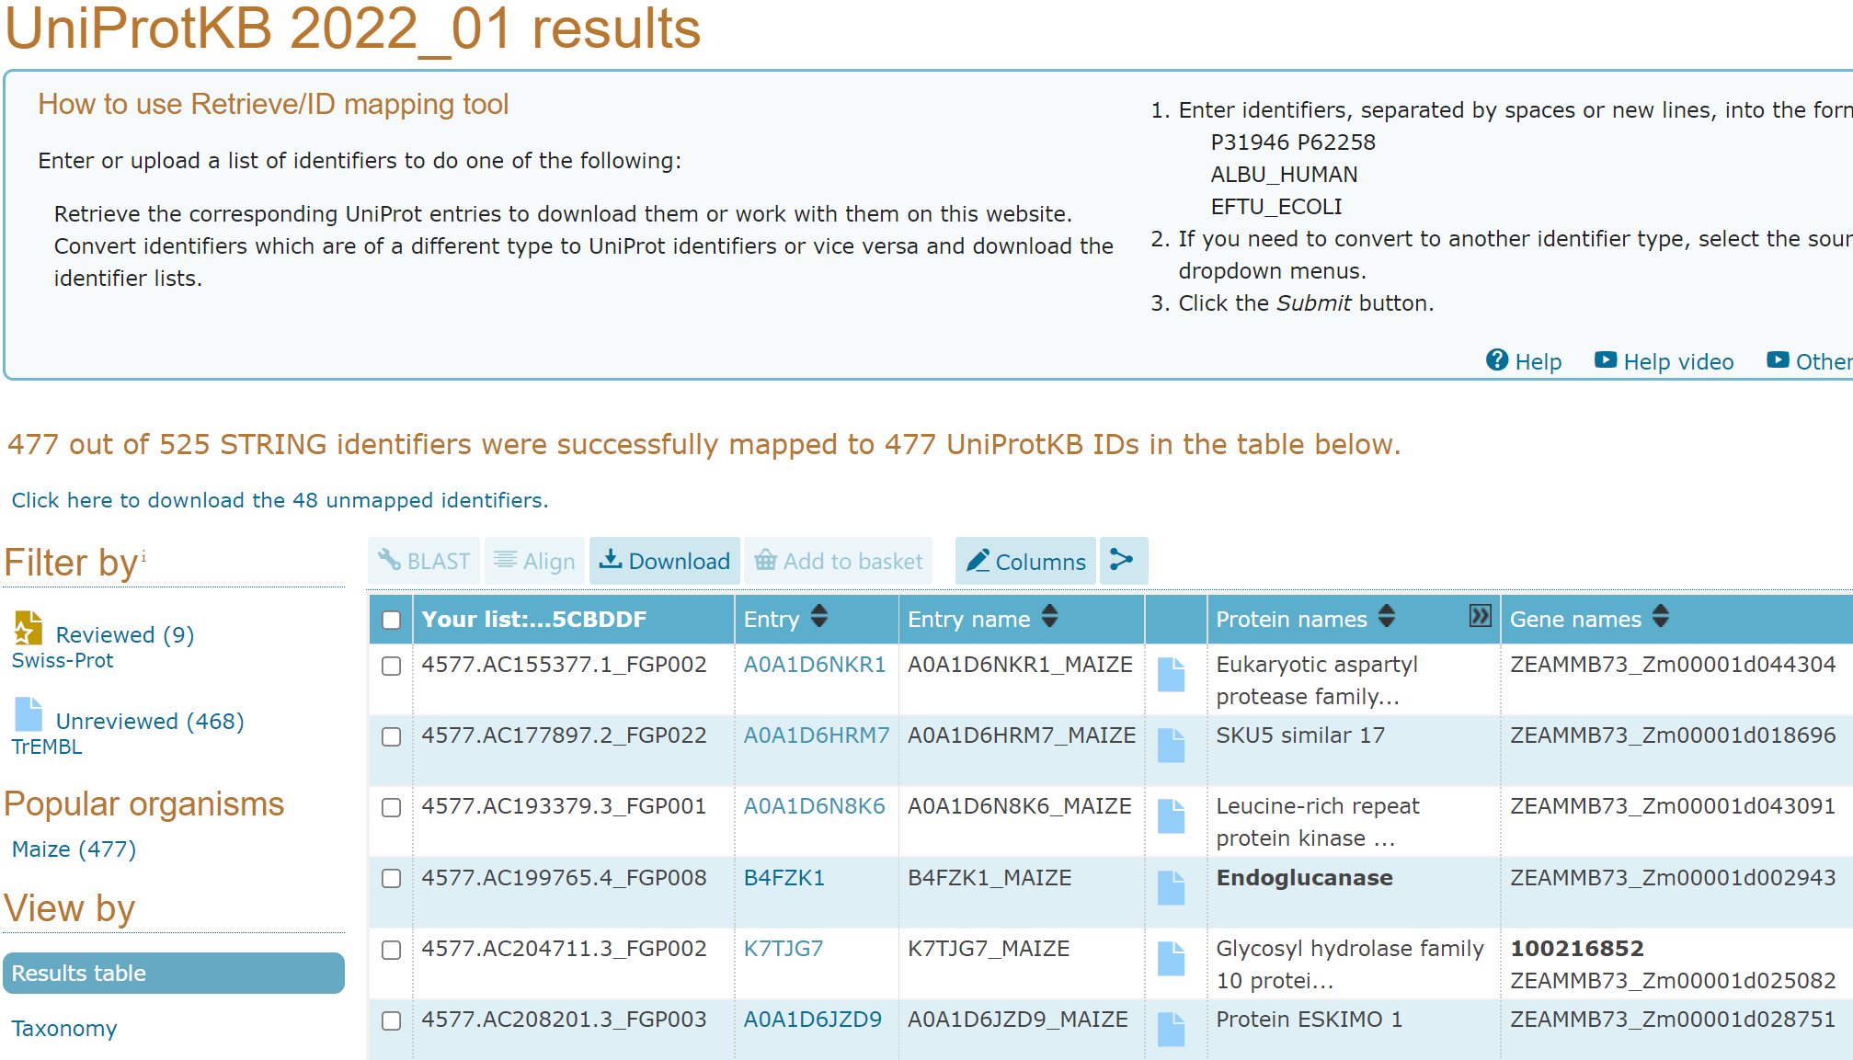
Task: Click the pencil Columns button
Action: click(1025, 561)
